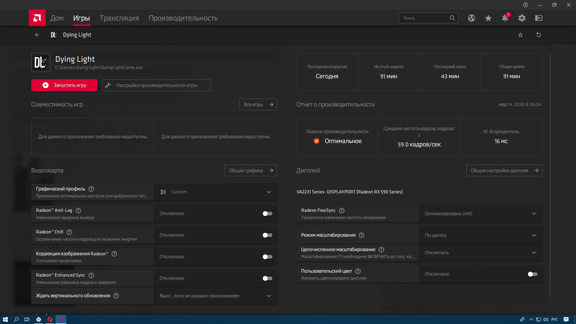Show help for Radeon Anti-Lag
The image size is (576, 324).
click(78, 211)
